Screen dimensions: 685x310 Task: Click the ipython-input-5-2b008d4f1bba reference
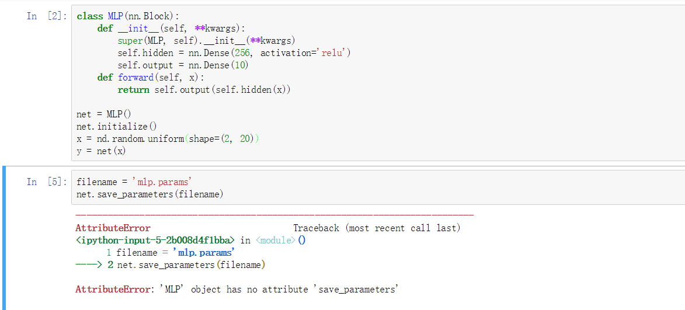tap(156, 240)
